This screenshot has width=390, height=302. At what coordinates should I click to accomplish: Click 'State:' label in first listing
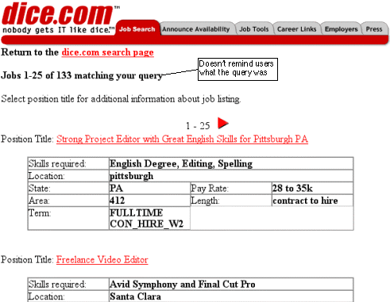pos(39,189)
